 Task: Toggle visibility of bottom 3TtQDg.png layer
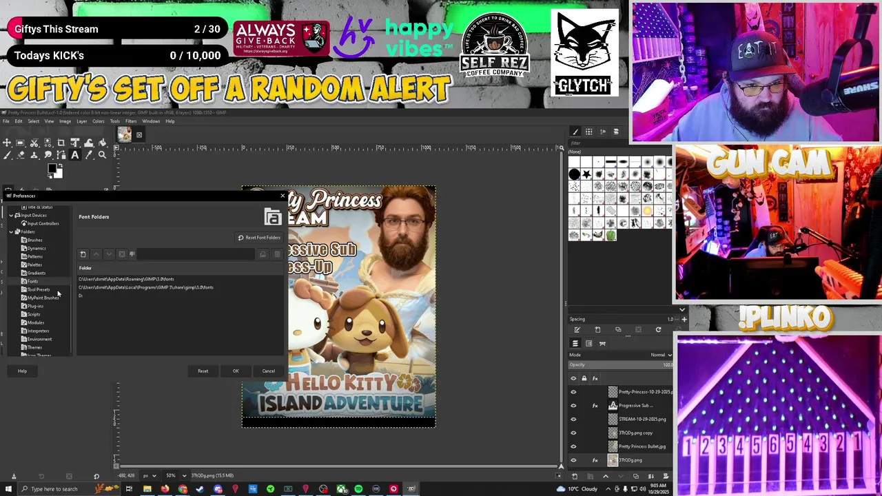(x=573, y=460)
